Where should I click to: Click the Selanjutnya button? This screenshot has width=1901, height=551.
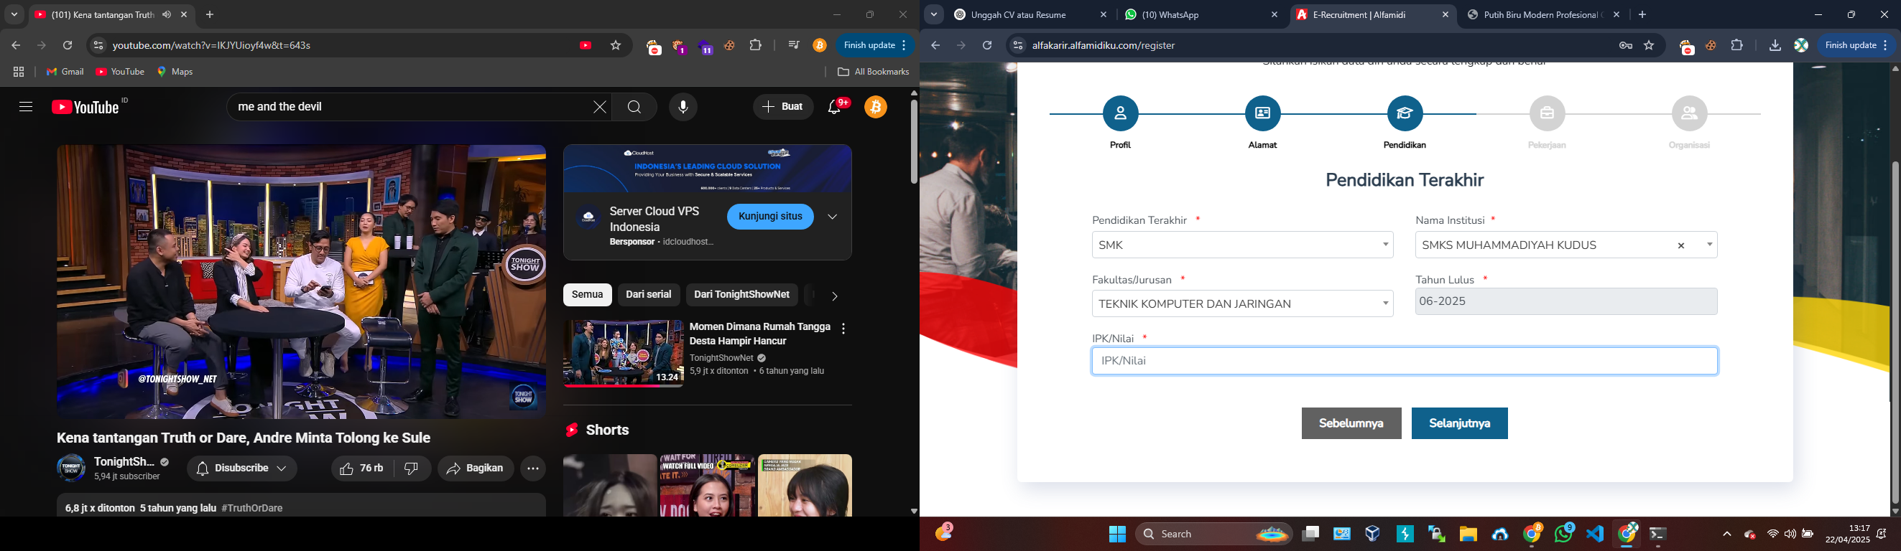[x=1460, y=423]
